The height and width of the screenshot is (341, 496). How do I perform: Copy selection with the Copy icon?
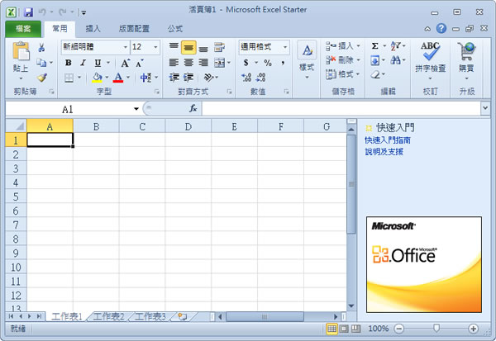coord(41,63)
